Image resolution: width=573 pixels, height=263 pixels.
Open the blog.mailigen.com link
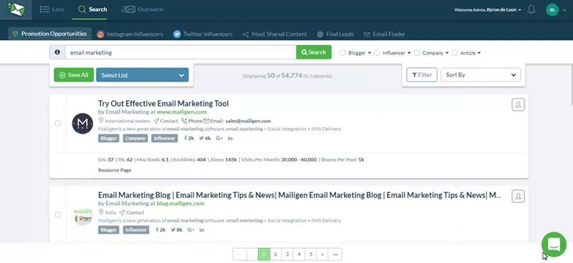click(x=180, y=204)
